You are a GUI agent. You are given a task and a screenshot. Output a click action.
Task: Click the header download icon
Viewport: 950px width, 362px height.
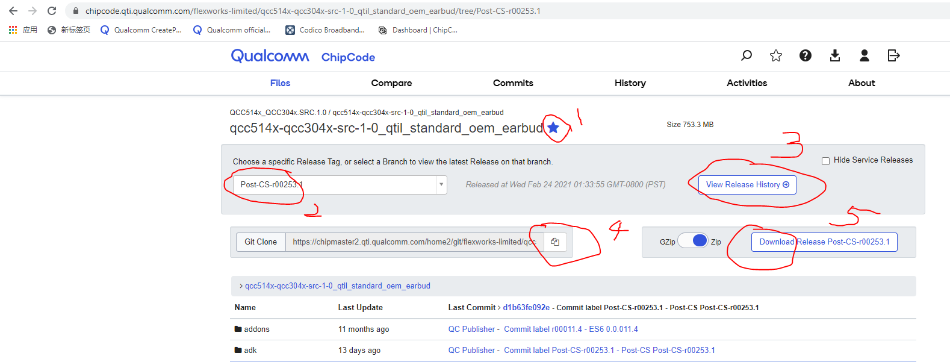tap(835, 55)
